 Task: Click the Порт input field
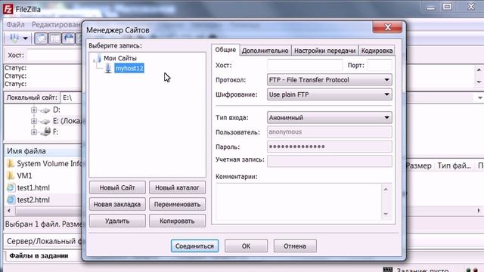pyautogui.click(x=380, y=65)
